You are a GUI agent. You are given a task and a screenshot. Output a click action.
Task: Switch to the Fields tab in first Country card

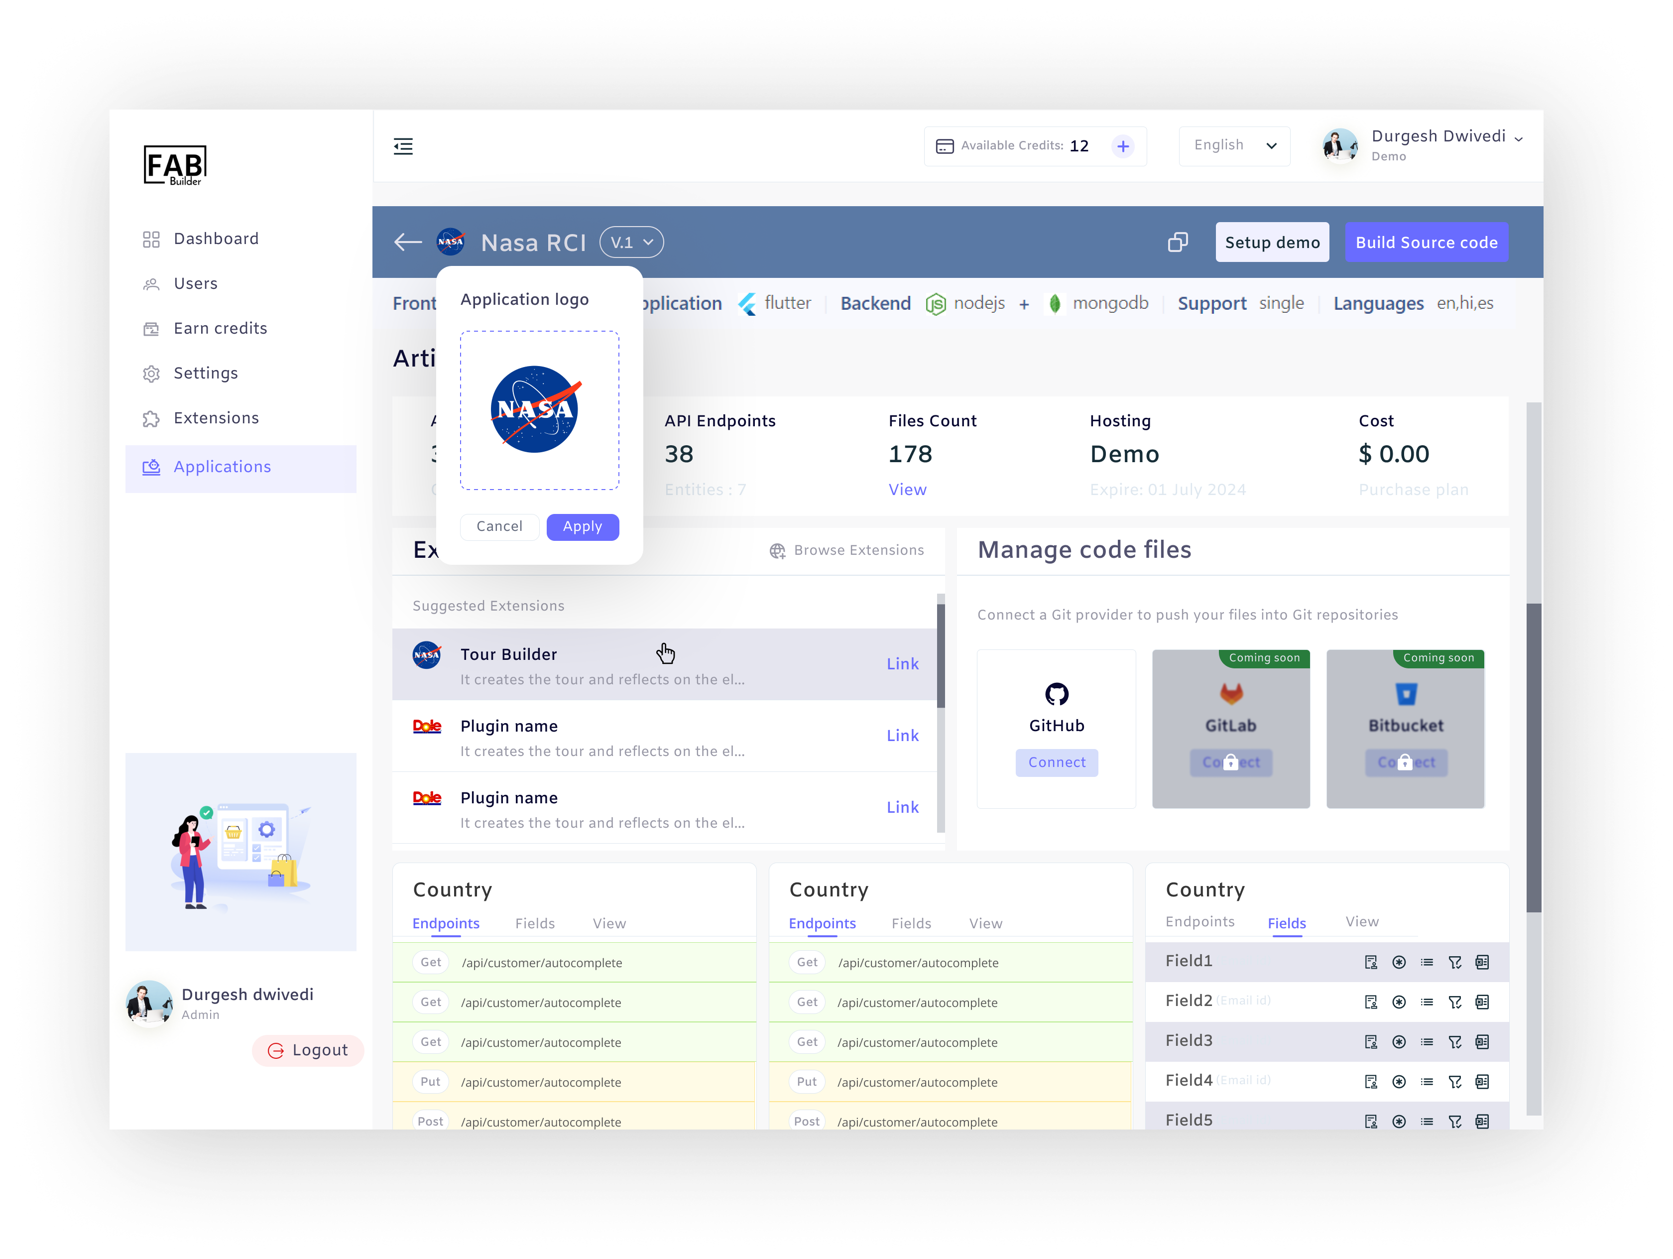535,923
